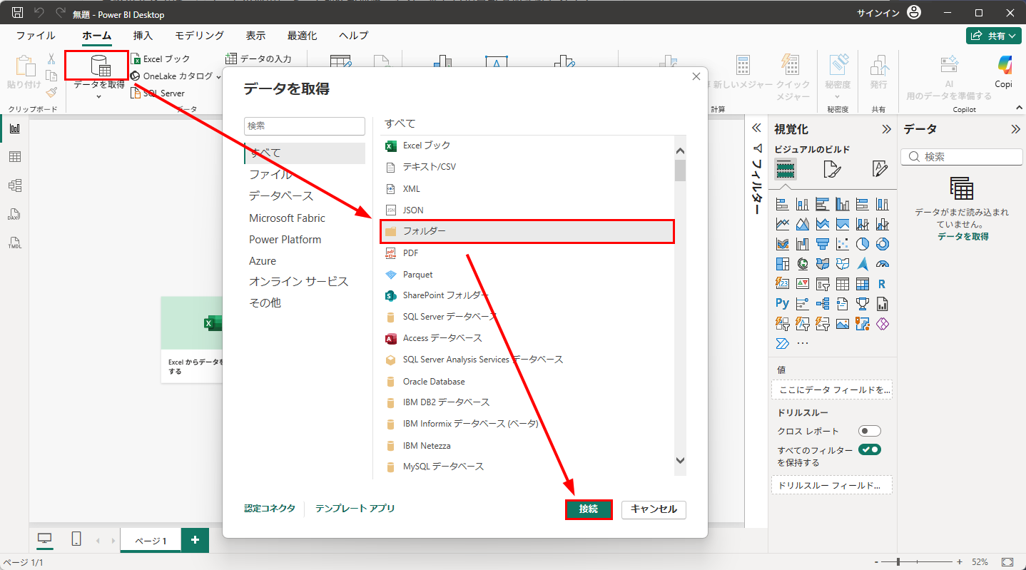Collapse the ribbon with the chevron
Viewport: 1026px width, 570px height.
point(1018,108)
